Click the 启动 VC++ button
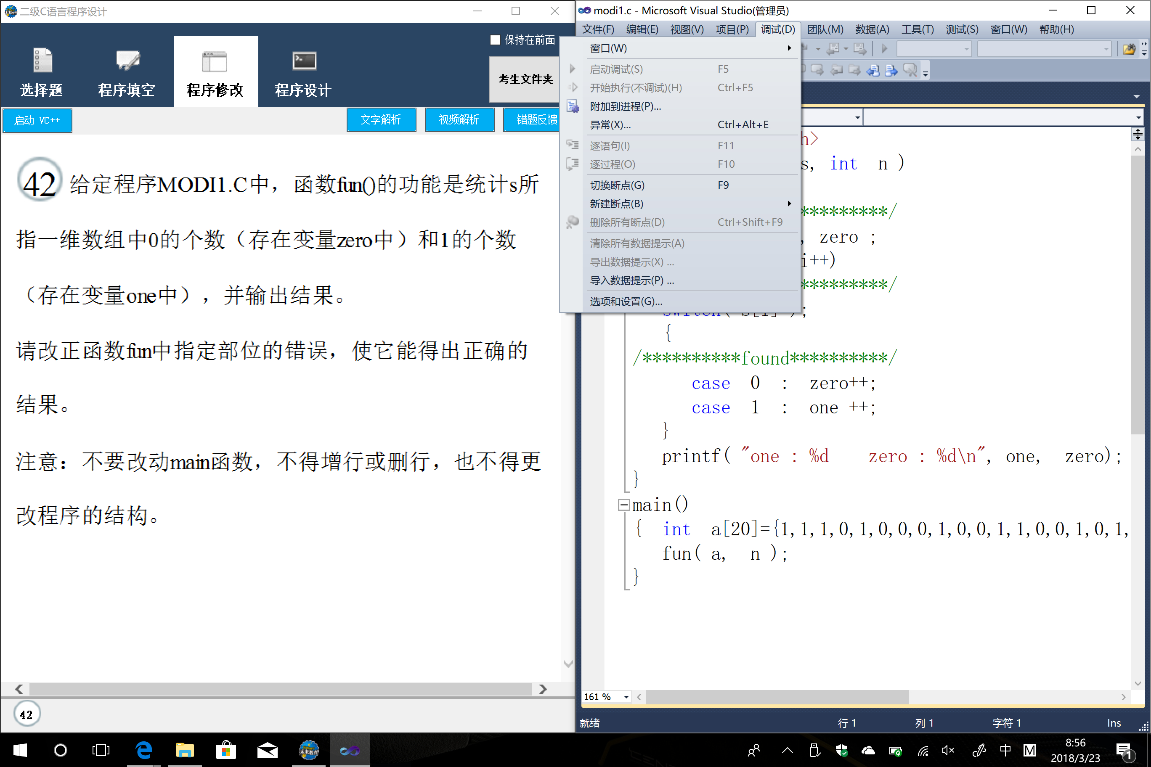 pos(37,120)
